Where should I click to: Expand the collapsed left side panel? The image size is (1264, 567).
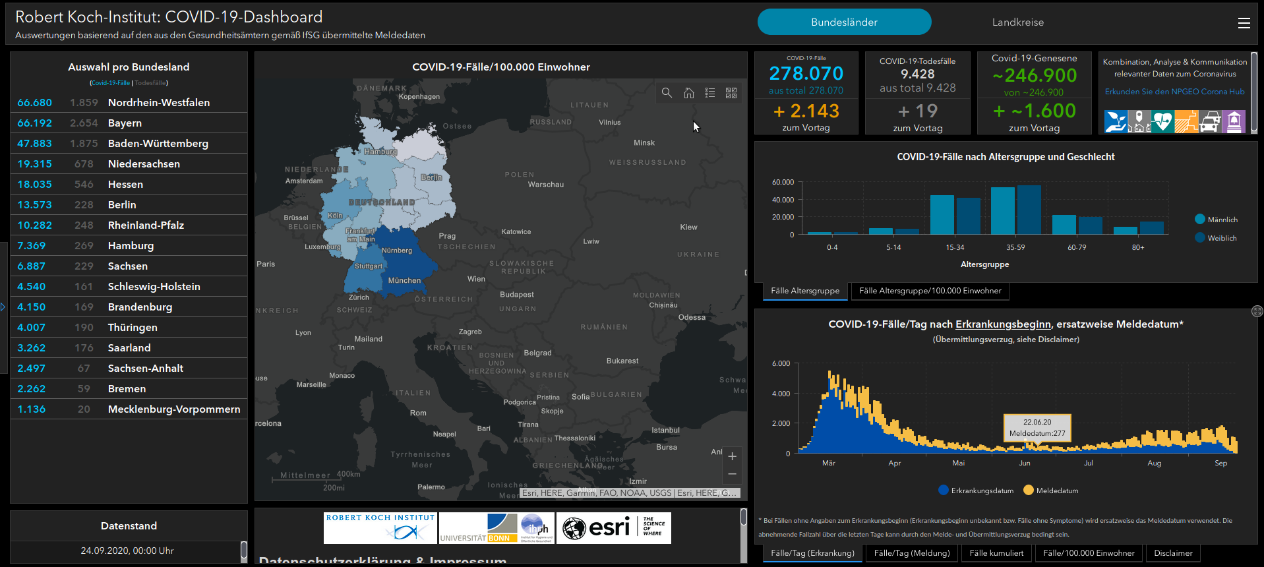[3, 307]
